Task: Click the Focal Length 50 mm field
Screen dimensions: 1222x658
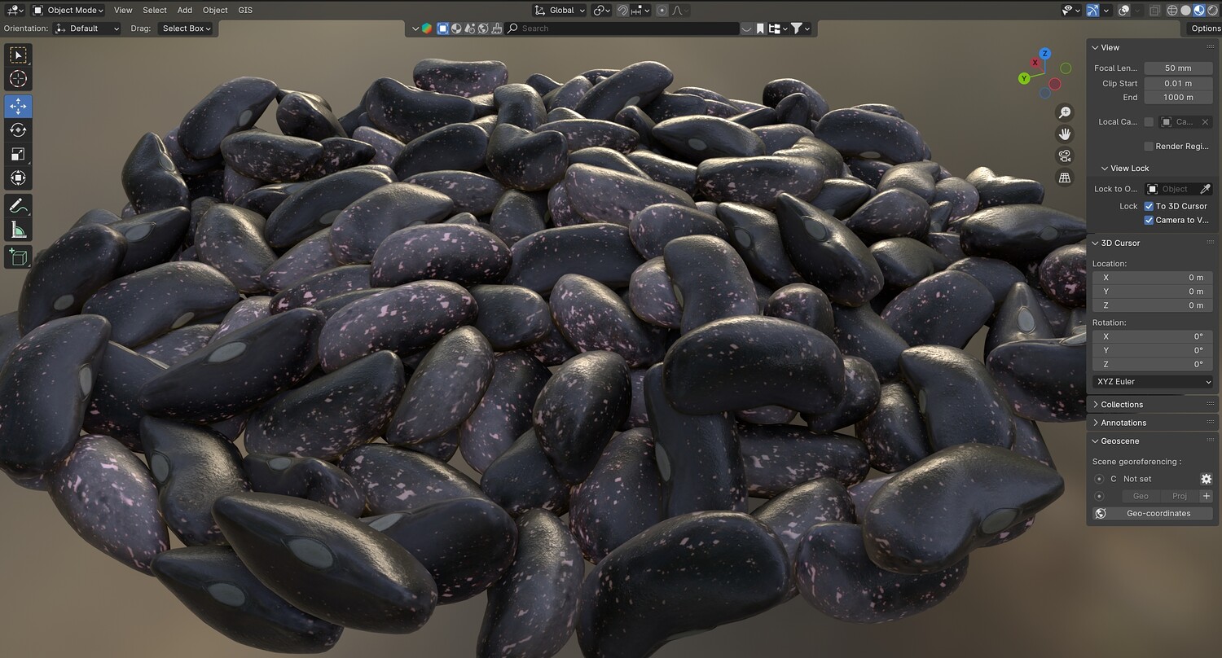Action: pyautogui.click(x=1178, y=68)
